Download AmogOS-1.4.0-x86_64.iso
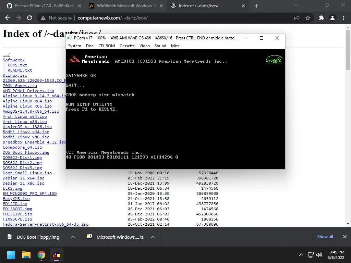Image resolution: width=351 pixels, height=263 pixels. [31, 111]
